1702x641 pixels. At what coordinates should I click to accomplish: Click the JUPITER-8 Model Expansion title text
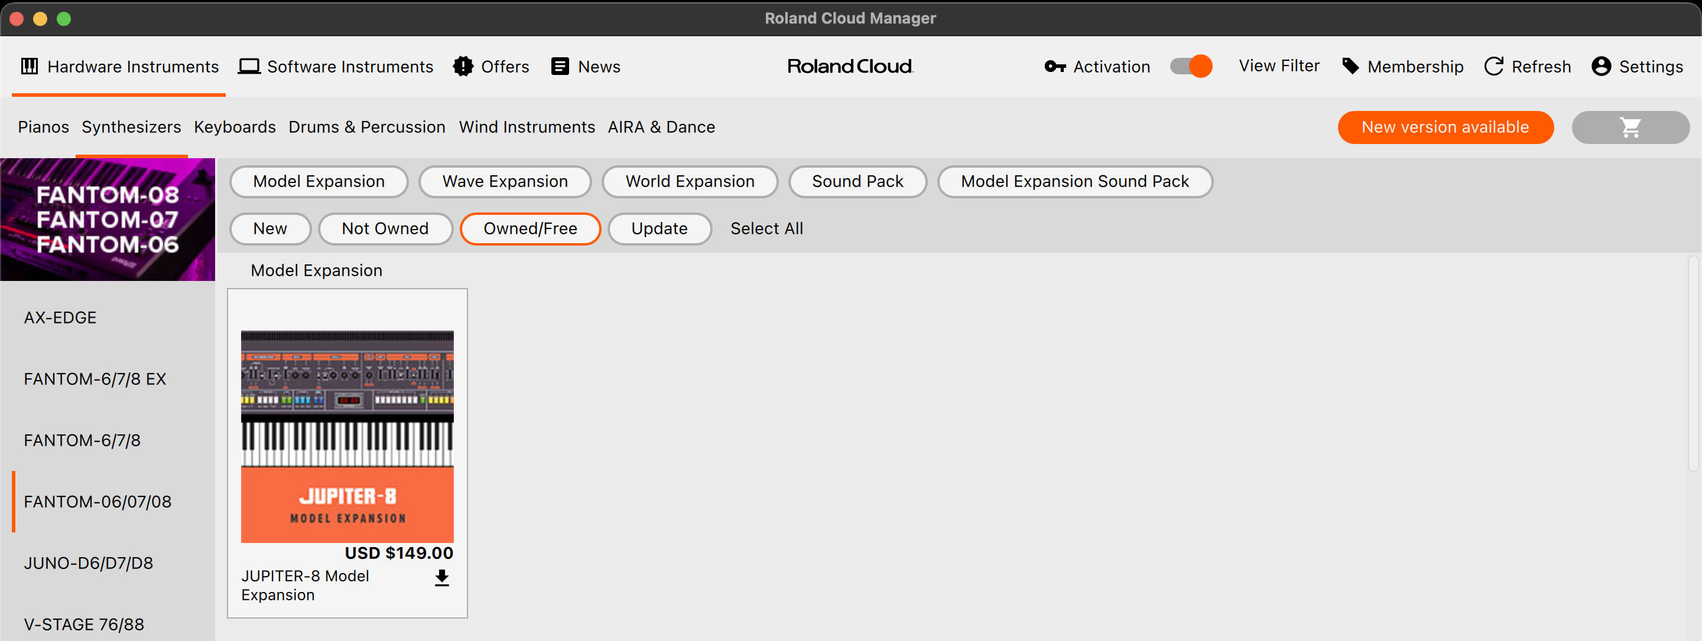(x=306, y=586)
